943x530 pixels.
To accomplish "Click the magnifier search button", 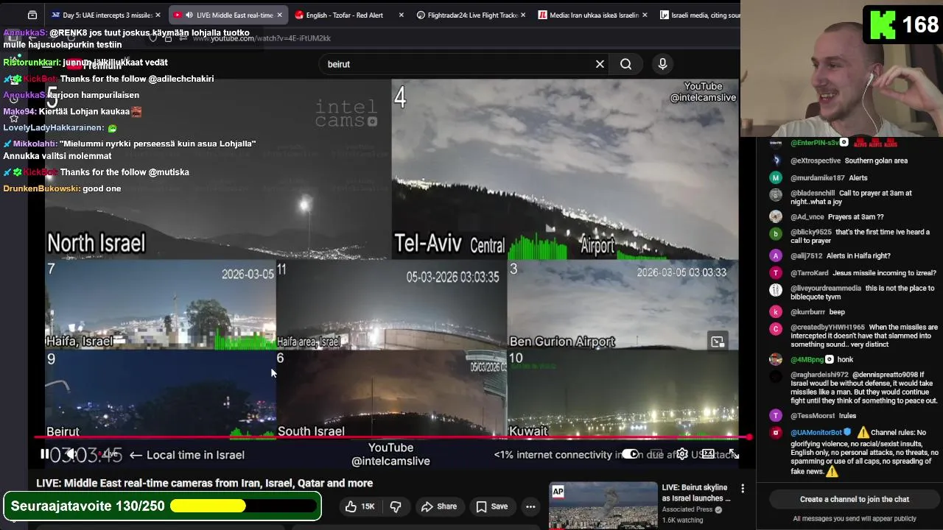I will [x=625, y=64].
